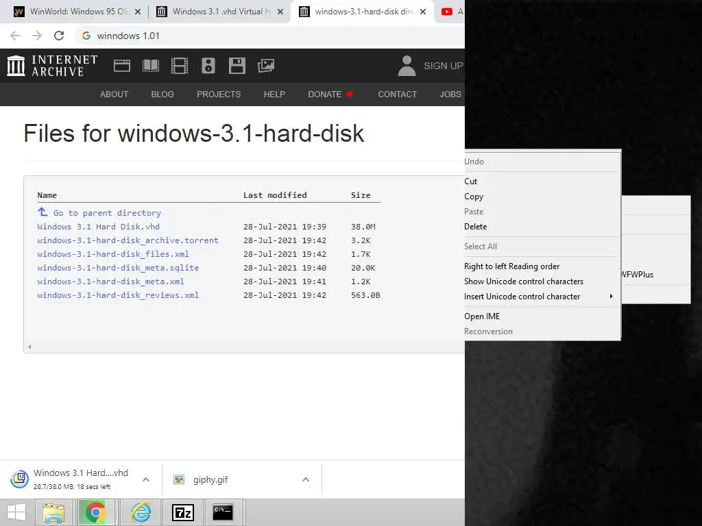The width and height of the screenshot is (702, 526).
Task: Click the DONATE link
Action: [x=330, y=95]
